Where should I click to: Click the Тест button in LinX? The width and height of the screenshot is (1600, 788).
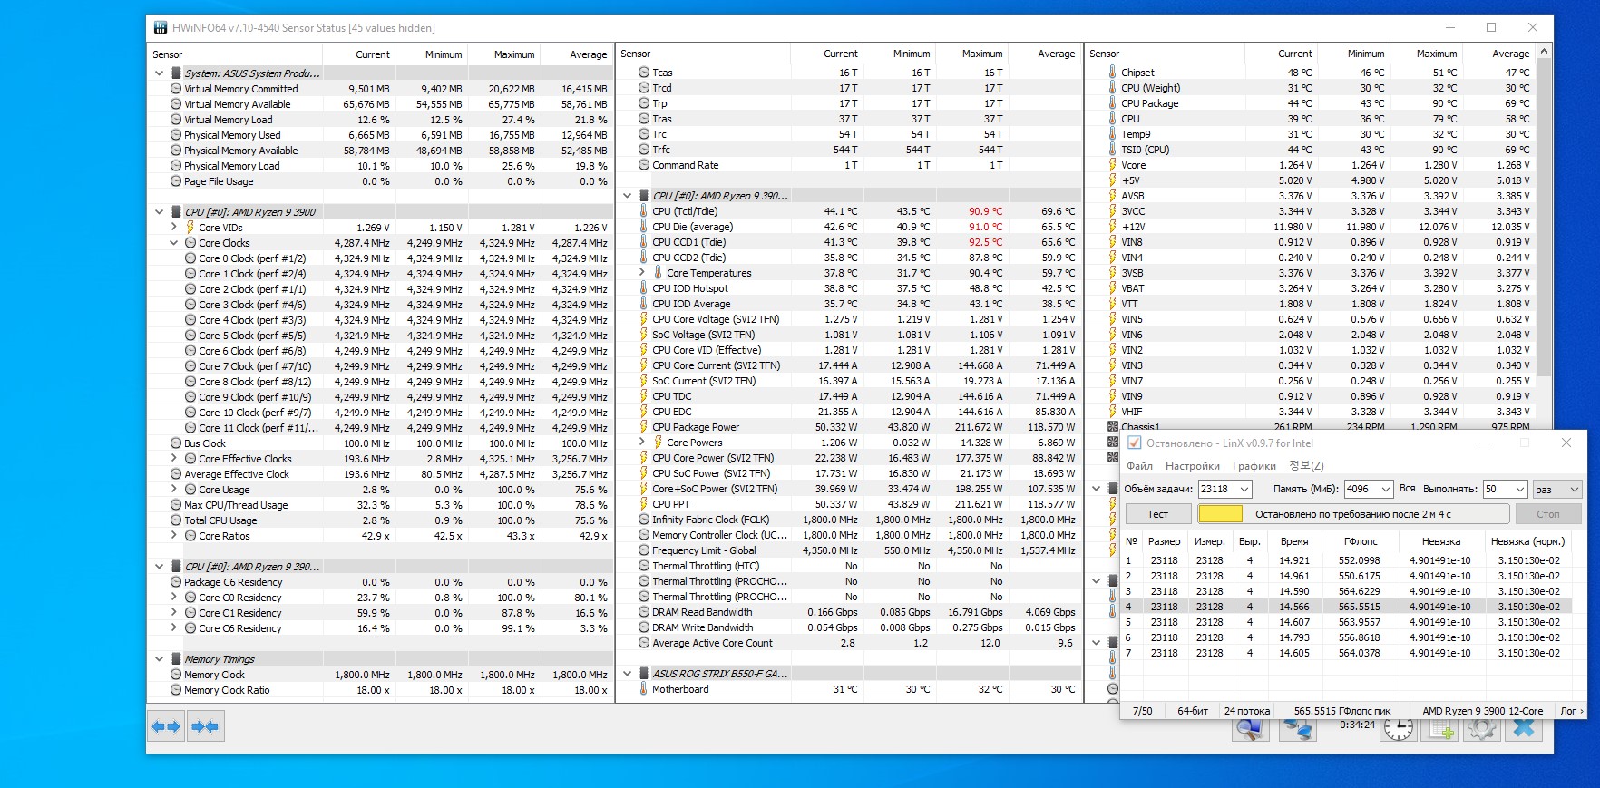tap(1157, 514)
